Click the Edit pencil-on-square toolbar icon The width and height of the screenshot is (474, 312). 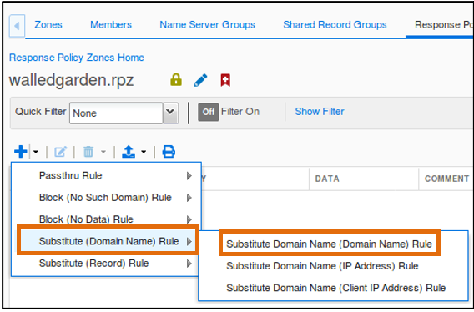click(x=60, y=152)
